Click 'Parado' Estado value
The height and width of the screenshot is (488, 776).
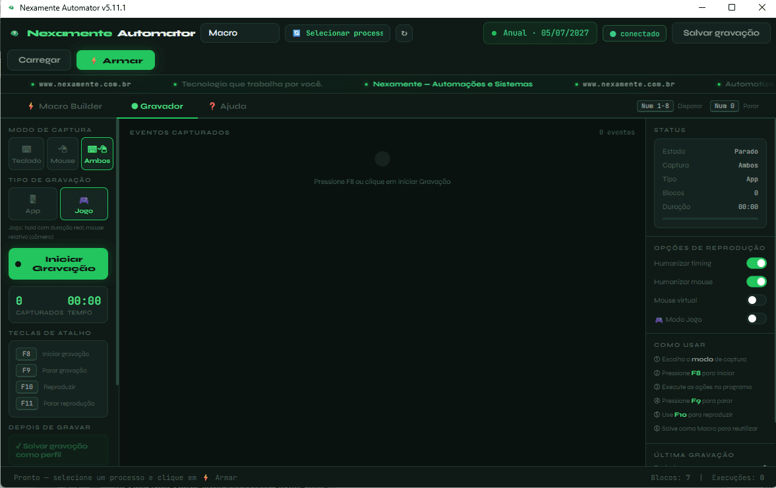[x=746, y=152]
